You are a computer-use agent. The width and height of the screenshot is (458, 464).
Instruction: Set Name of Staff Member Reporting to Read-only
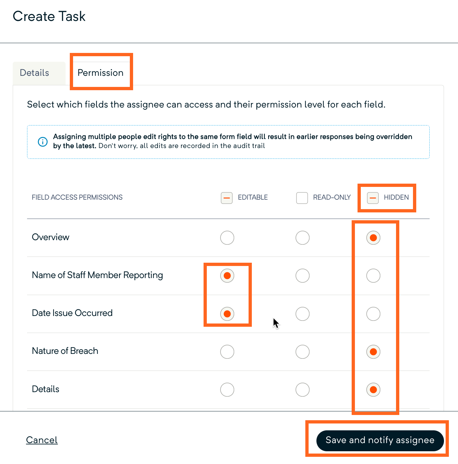(x=302, y=275)
